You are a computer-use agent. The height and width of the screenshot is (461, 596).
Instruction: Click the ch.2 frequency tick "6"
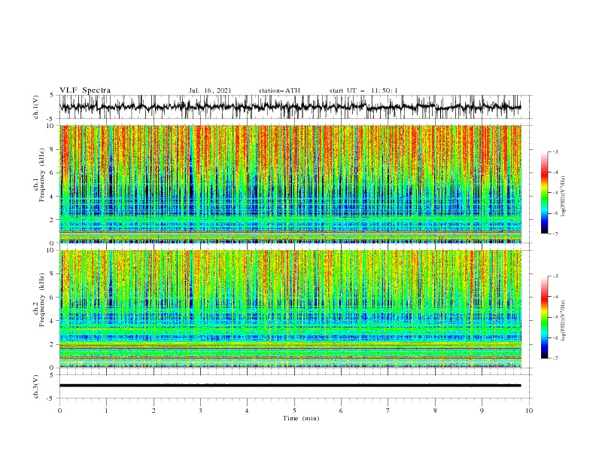click(x=52, y=297)
